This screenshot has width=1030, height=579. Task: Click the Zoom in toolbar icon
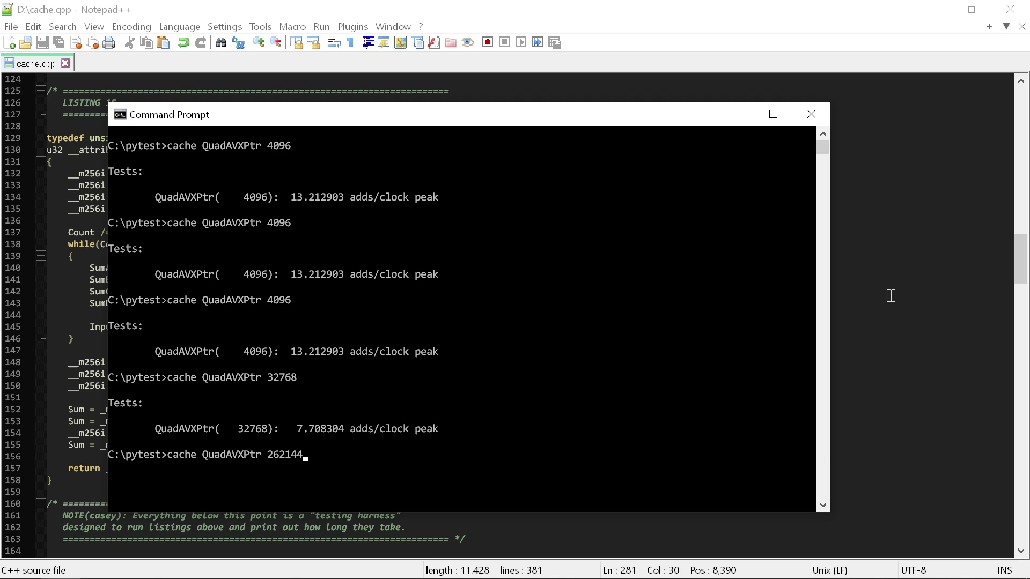259,43
